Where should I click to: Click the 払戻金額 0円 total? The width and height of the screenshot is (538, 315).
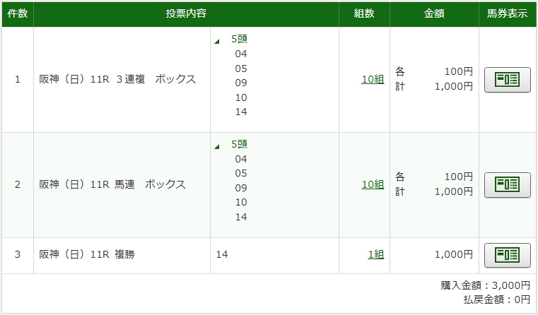(494, 300)
